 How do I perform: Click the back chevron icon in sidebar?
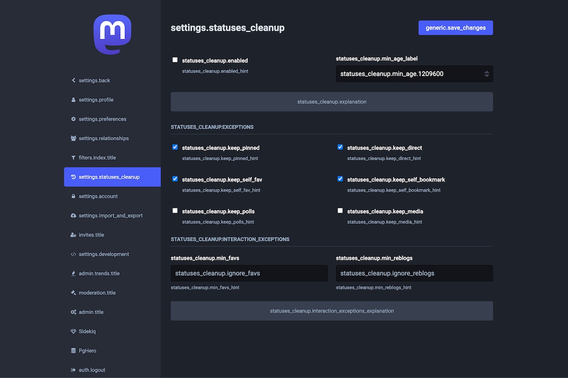(x=73, y=80)
